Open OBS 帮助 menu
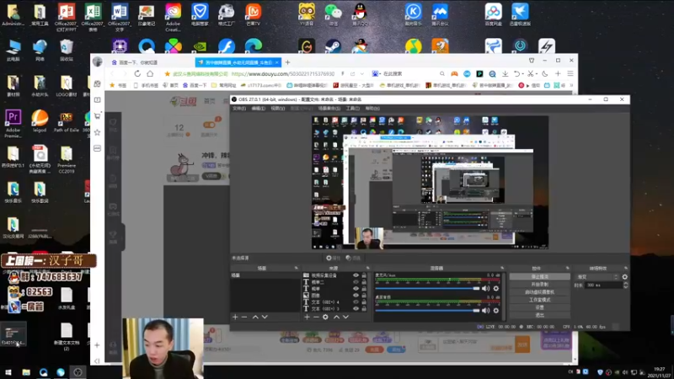The image size is (674, 379). (372, 109)
